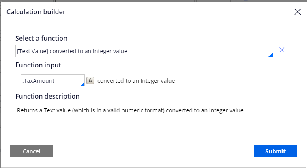Focus the Select a function combo box
Screen dimensions: 307x168
coord(144,51)
